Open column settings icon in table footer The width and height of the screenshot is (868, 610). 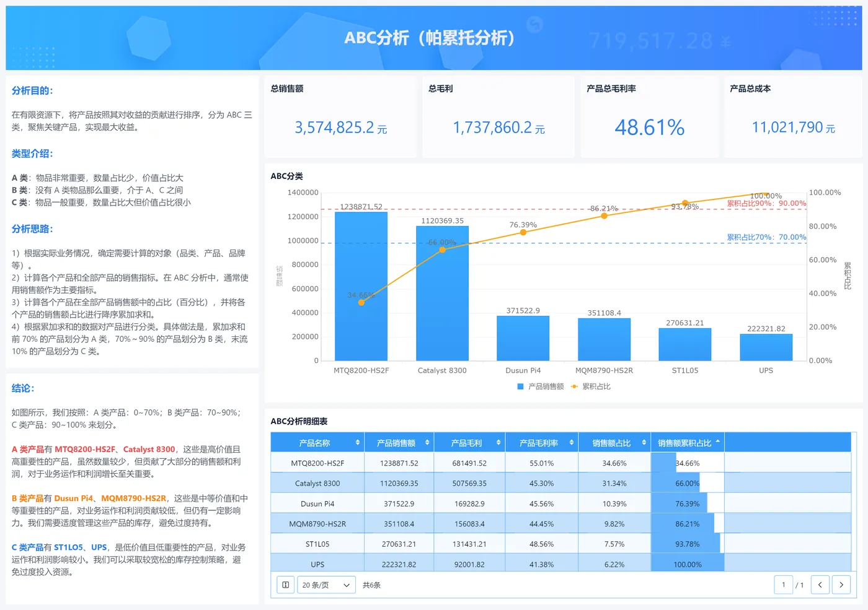coord(285,585)
